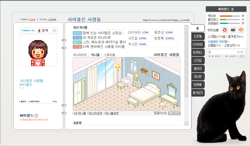Image resolution: width=250 pixels, height=146 pixels.
Task: Skip to next track in music player
Action: click(x=219, y=56)
